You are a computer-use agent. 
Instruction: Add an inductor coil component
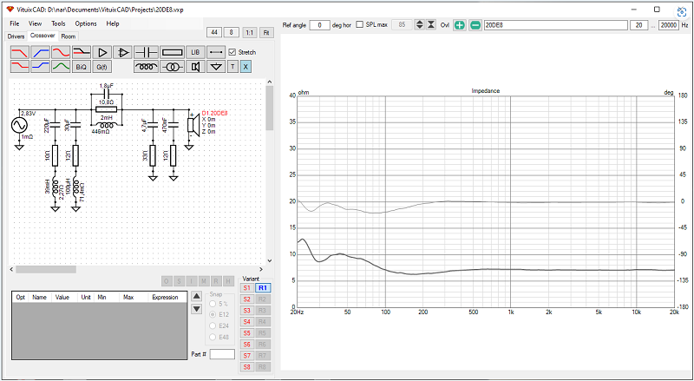(146, 67)
